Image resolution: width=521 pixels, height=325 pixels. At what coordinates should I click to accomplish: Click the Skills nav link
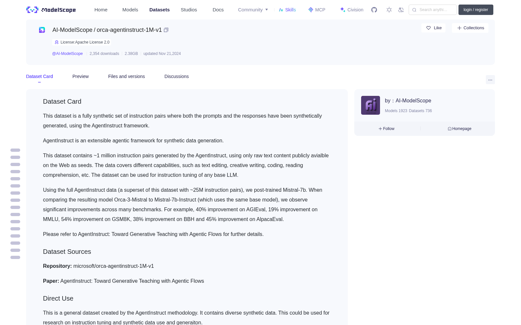pos(287,10)
